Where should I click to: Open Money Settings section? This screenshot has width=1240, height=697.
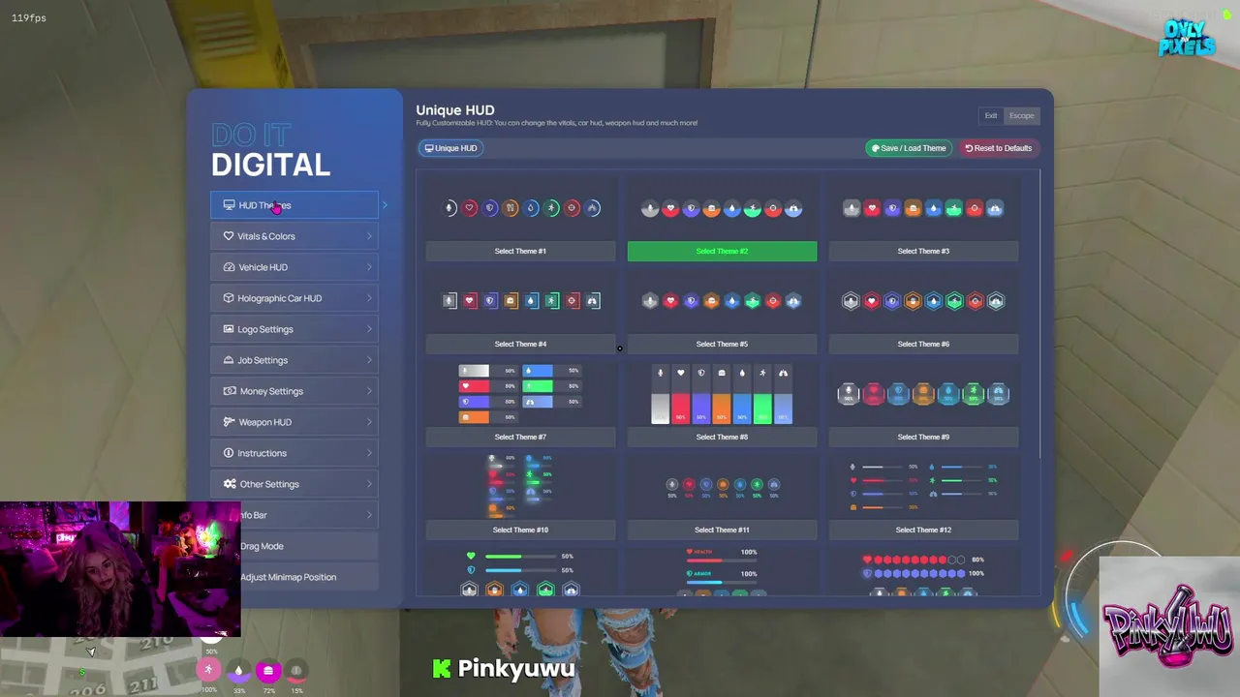(x=294, y=391)
